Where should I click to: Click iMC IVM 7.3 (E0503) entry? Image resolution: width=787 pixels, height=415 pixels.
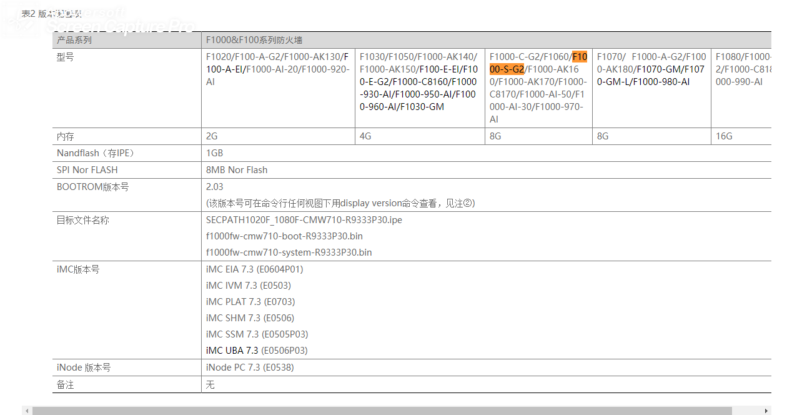click(249, 286)
